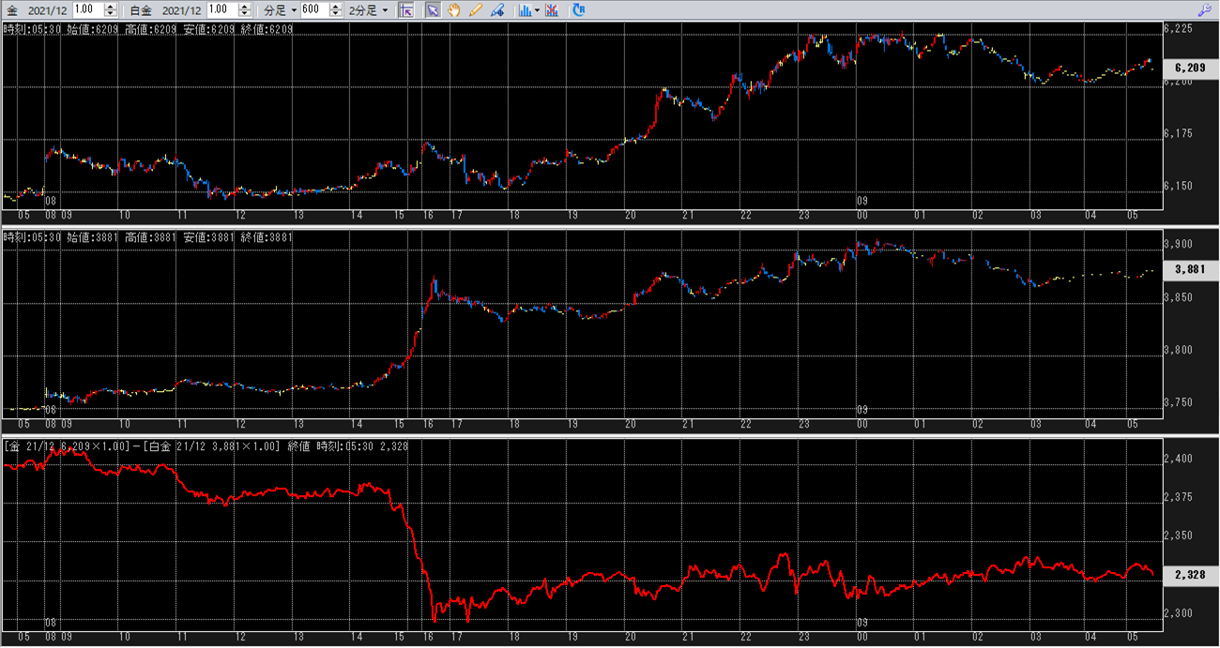Click the crosshair cursor toggle icon

click(406, 10)
